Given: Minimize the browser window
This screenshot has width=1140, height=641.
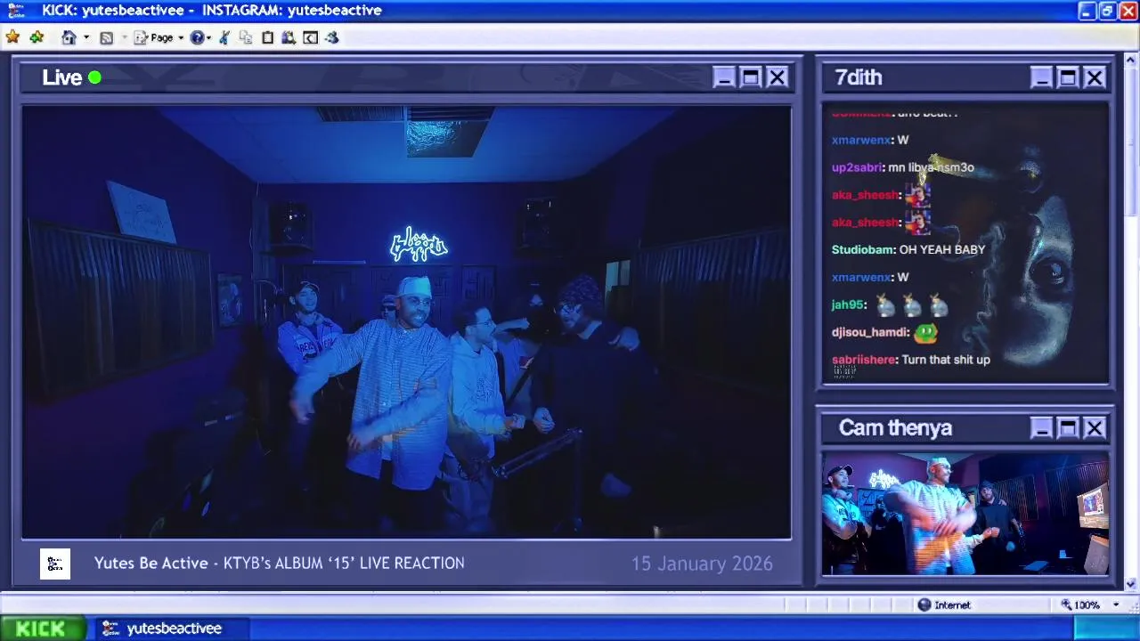Looking at the screenshot, I should click(x=1087, y=11).
